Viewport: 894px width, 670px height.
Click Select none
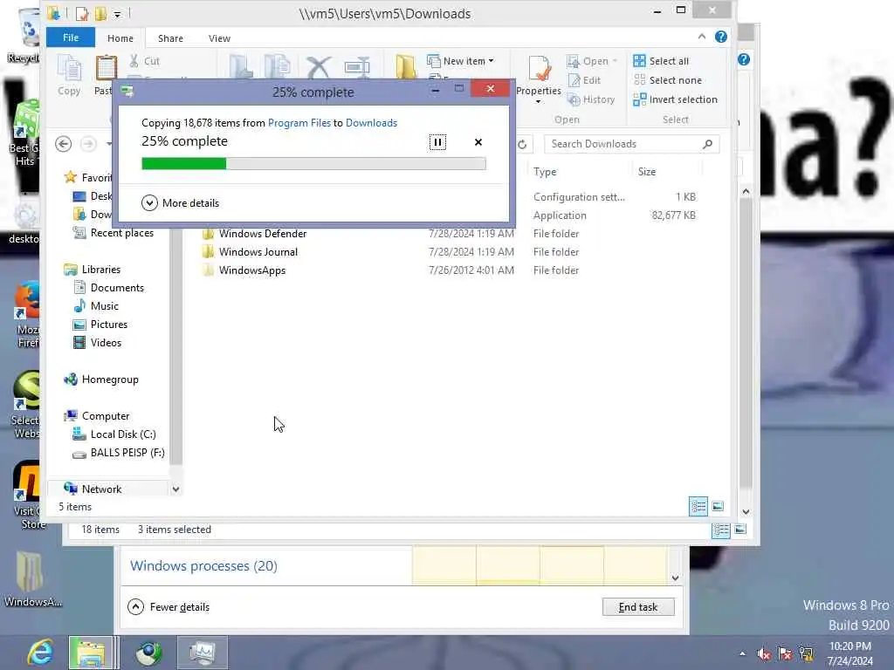pyautogui.click(x=668, y=80)
